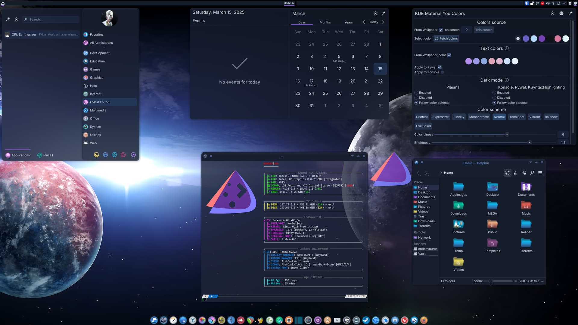The width and height of the screenshot is (578, 325).
Task: Open launcher configuration gear icon
Action: (x=17, y=19)
